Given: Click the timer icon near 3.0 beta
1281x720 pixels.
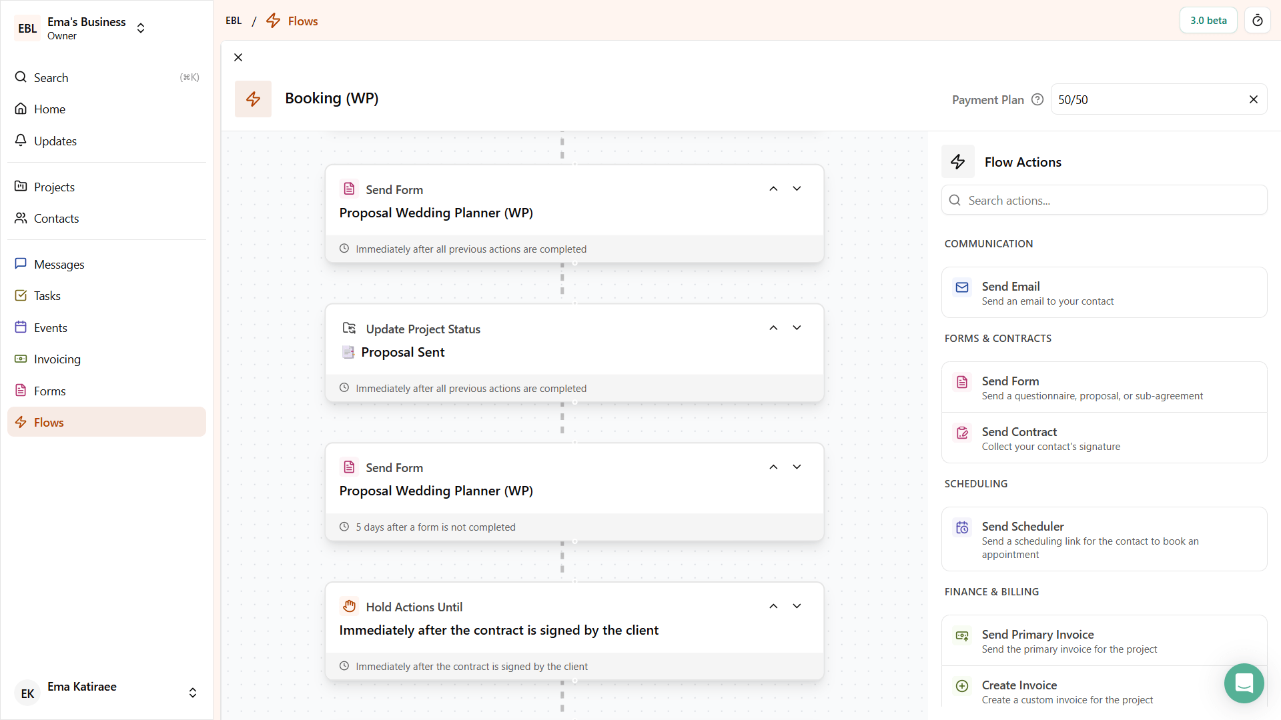Looking at the screenshot, I should pos(1258,20).
